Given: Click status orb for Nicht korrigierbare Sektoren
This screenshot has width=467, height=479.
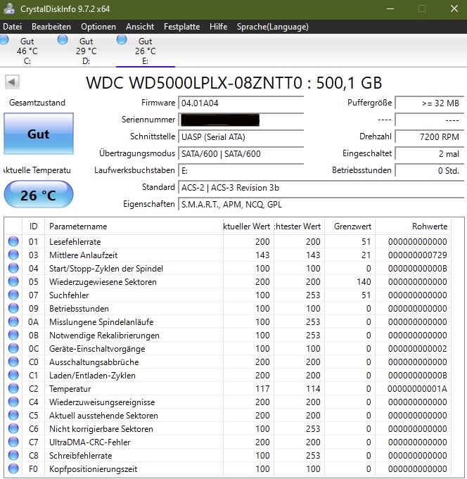Looking at the screenshot, I should click(13, 428).
